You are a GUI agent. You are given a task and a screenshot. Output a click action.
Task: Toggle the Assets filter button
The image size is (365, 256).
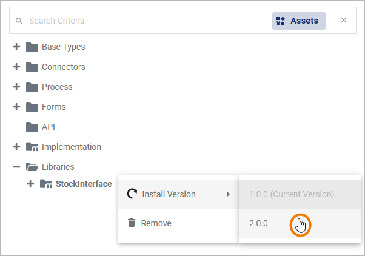pyautogui.click(x=298, y=21)
